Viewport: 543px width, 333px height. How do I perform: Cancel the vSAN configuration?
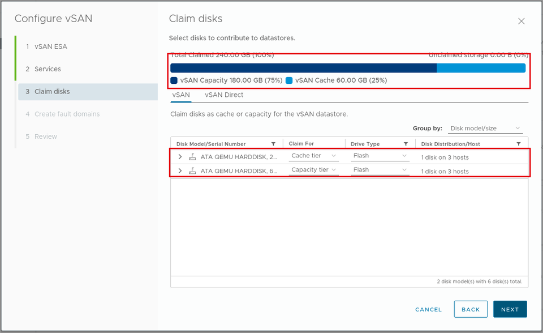click(x=428, y=309)
